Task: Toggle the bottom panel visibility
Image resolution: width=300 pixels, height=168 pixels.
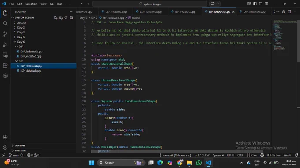Action: (x=261, y=4)
